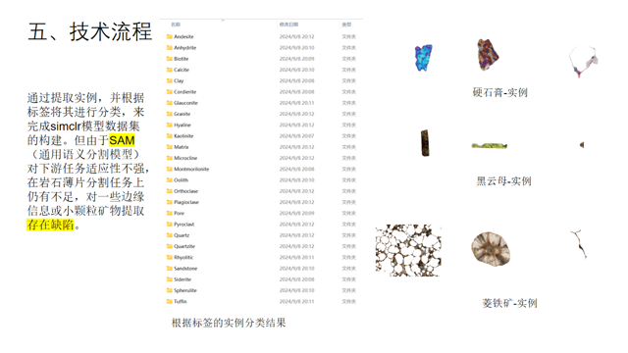This screenshot has width=628, height=353.
Task: Click the word simclr in the paragraph
Action: [x=66, y=126]
